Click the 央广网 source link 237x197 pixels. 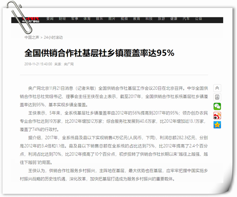coord(69,64)
